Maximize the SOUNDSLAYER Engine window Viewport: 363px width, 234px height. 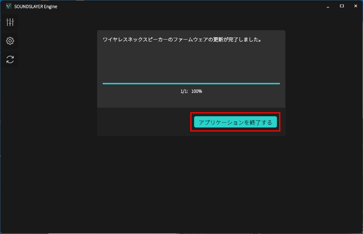[342, 6]
